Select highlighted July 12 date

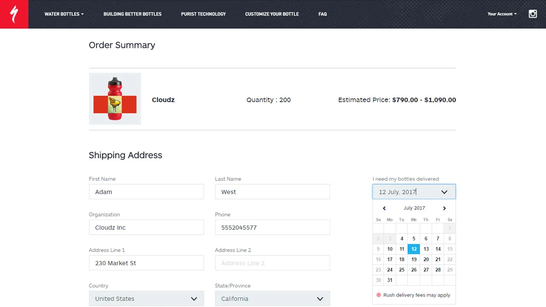[414, 249]
